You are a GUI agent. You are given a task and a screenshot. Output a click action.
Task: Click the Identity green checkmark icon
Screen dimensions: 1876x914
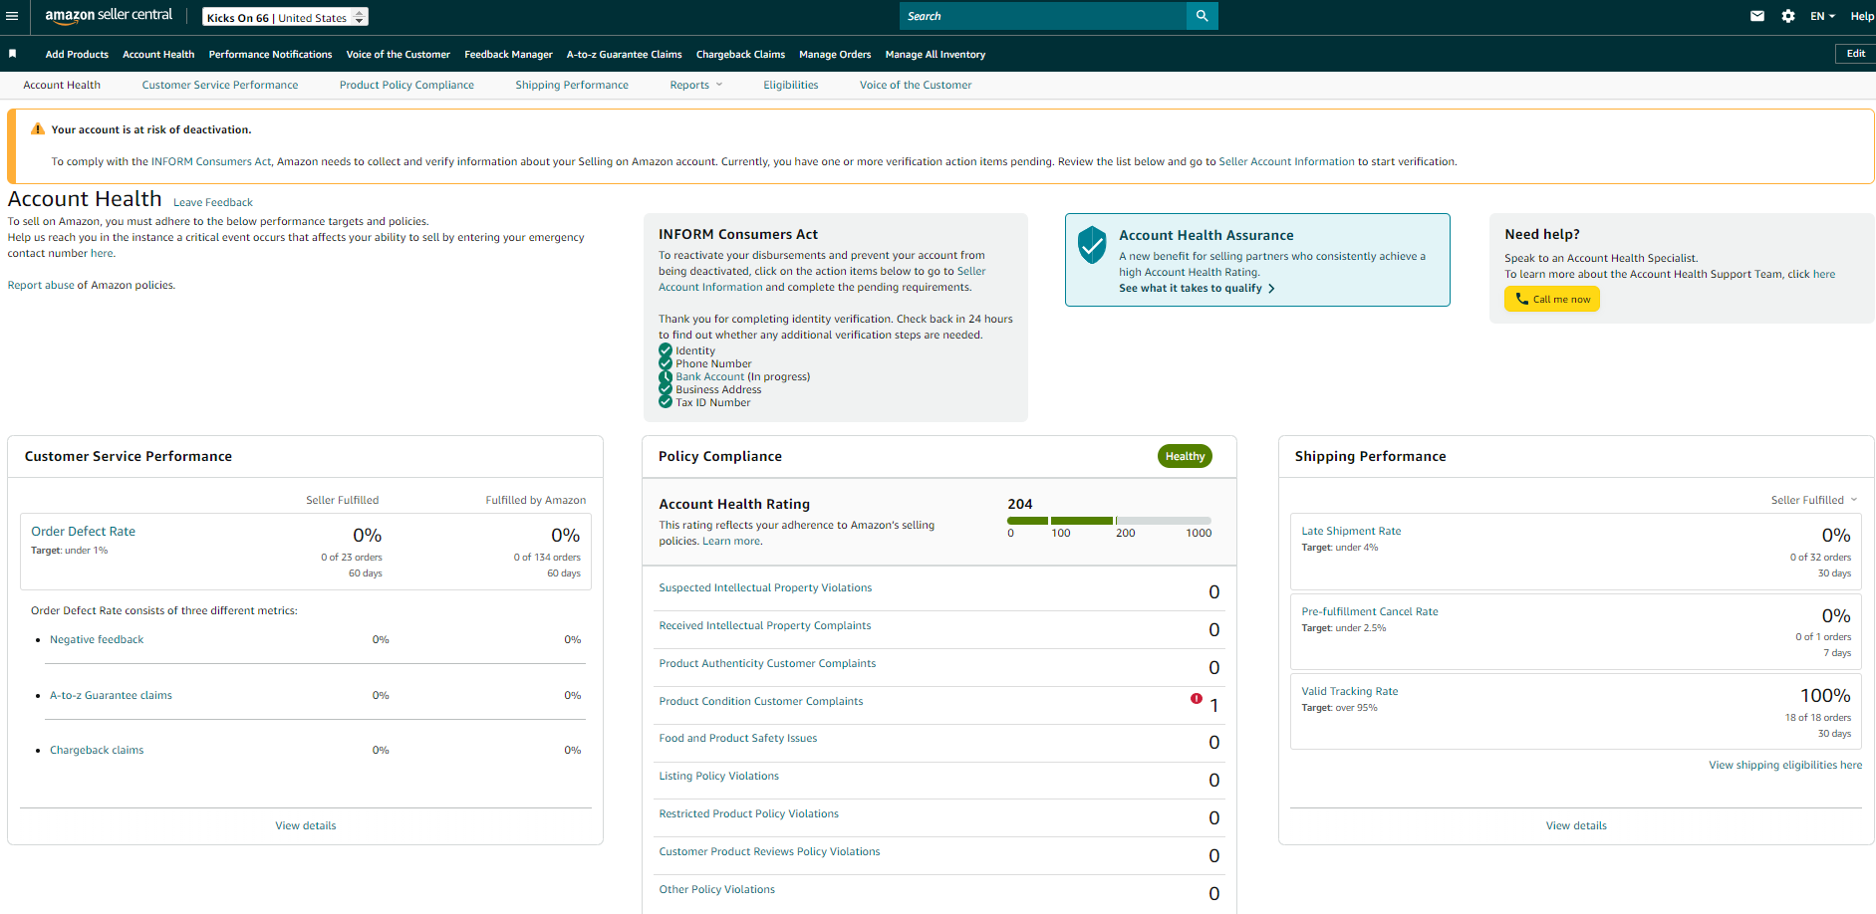coord(666,349)
